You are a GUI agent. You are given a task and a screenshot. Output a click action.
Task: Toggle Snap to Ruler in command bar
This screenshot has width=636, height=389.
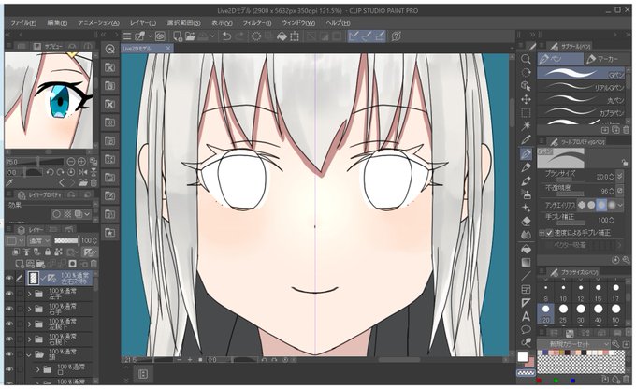(x=354, y=36)
